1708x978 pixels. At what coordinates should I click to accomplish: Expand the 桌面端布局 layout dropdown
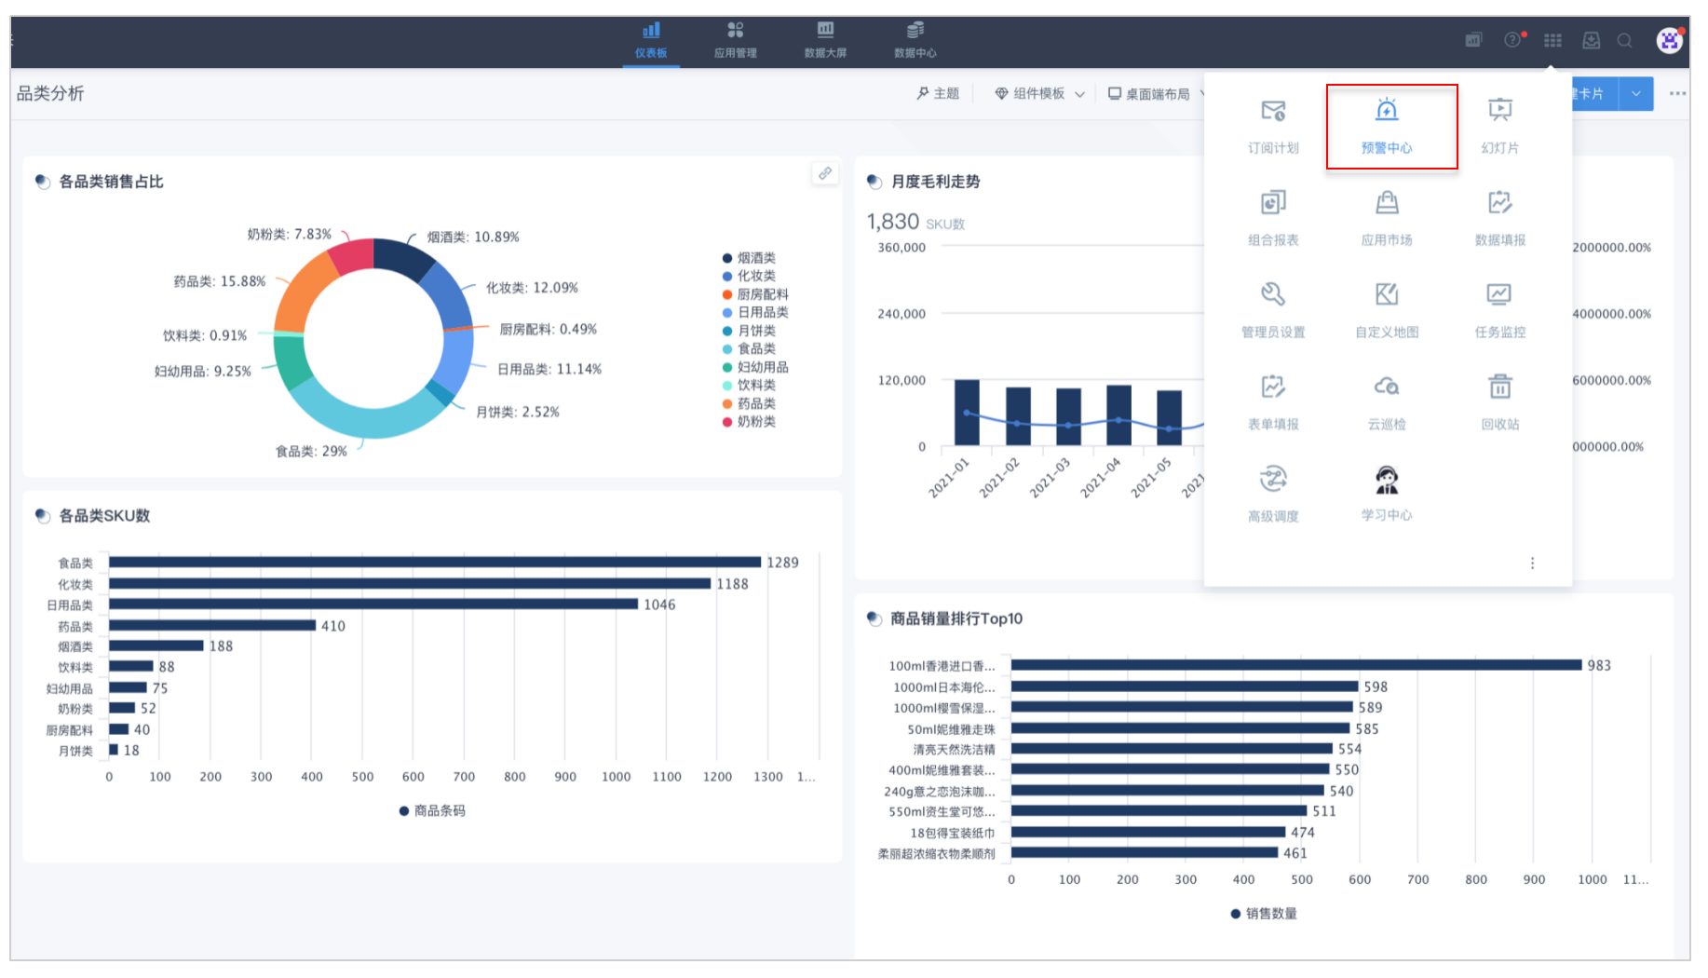(1156, 94)
